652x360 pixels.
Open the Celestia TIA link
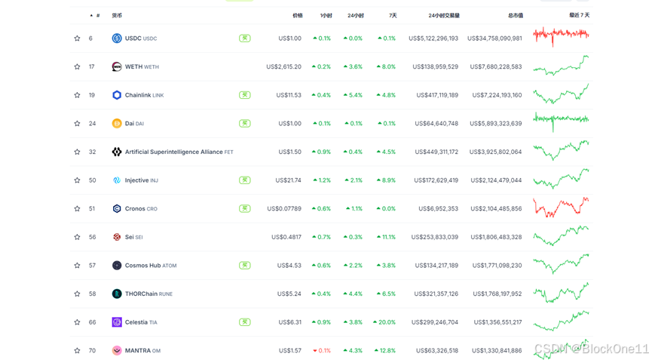[x=141, y=322]
